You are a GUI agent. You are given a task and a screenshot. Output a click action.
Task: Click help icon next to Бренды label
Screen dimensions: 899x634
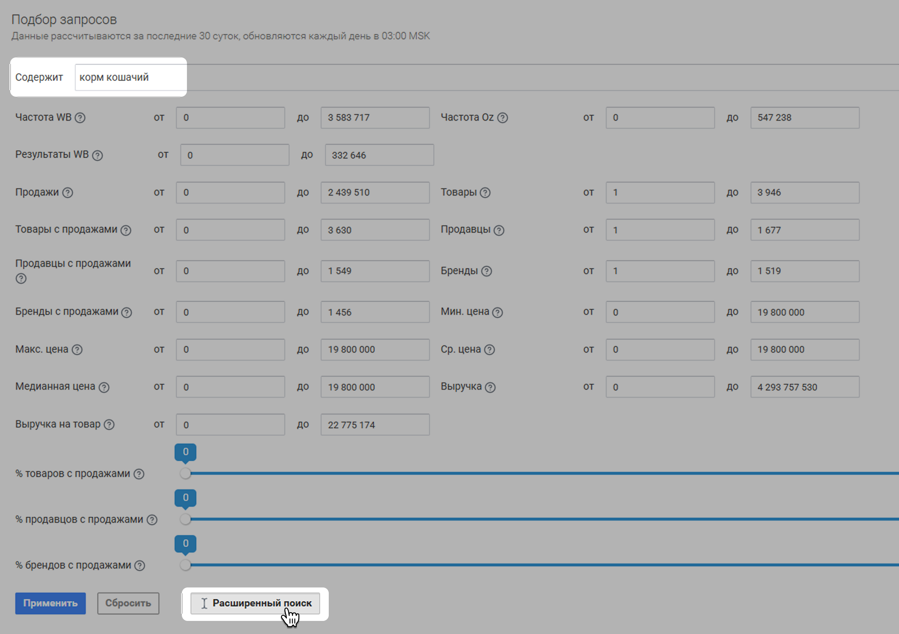coord(486,271)
